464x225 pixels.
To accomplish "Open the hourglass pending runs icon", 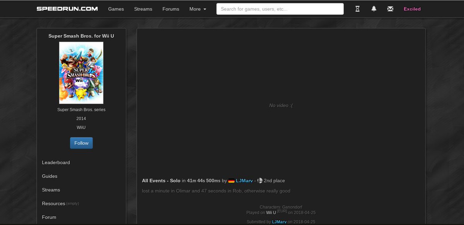I will 357,9.
